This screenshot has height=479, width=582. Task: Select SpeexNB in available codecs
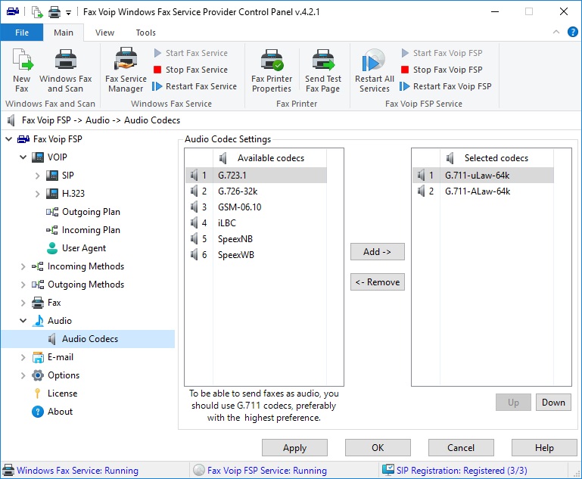(x=256, y=239)
